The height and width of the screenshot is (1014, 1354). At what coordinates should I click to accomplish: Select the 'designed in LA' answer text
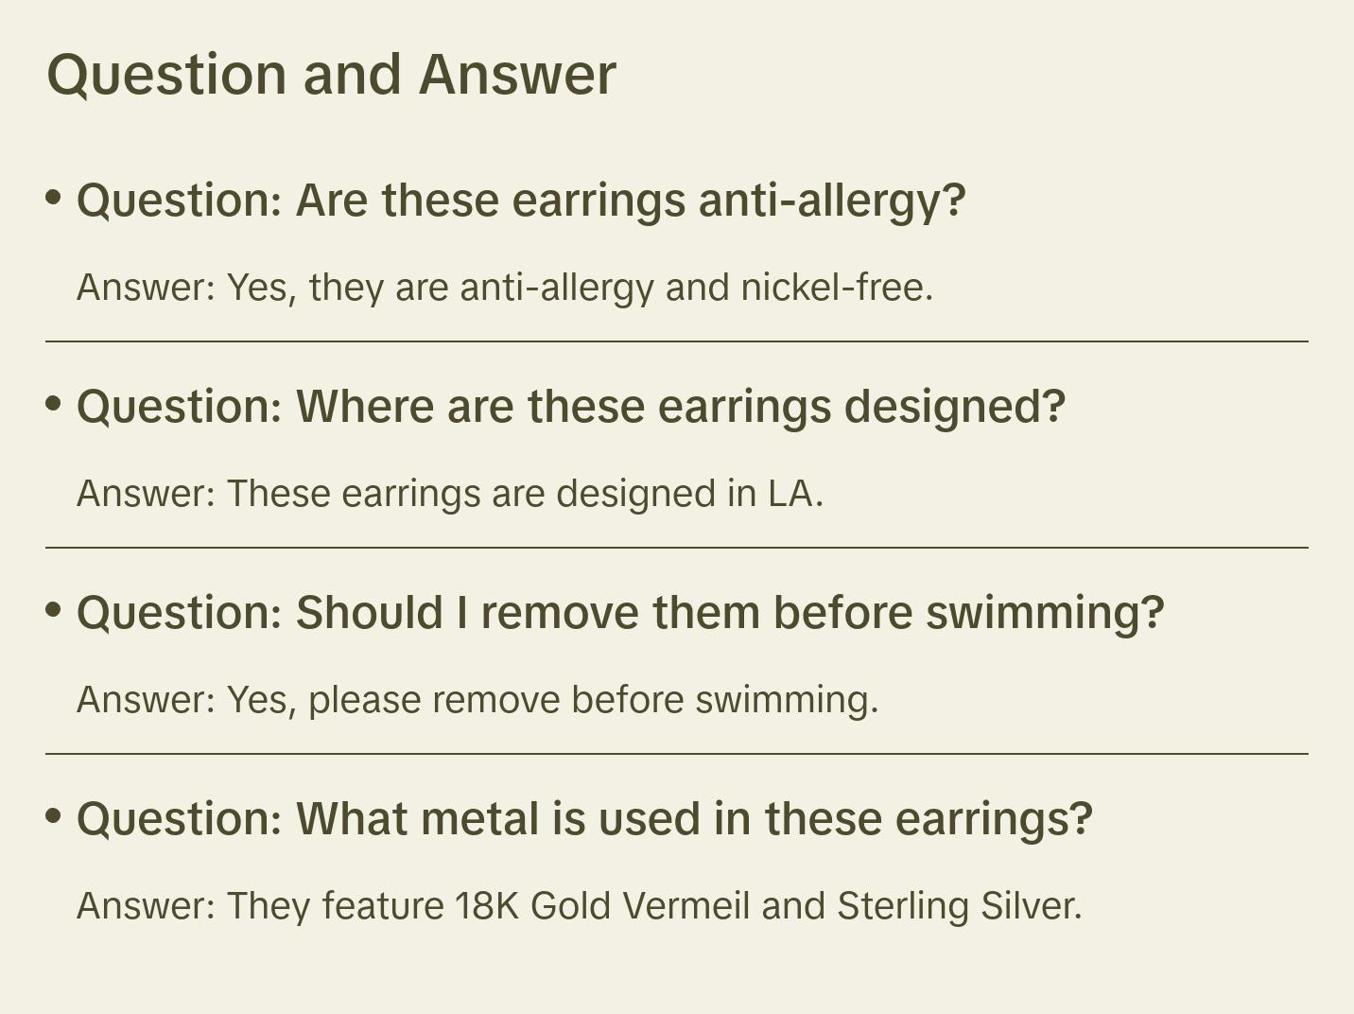click(x=449, y=494)
